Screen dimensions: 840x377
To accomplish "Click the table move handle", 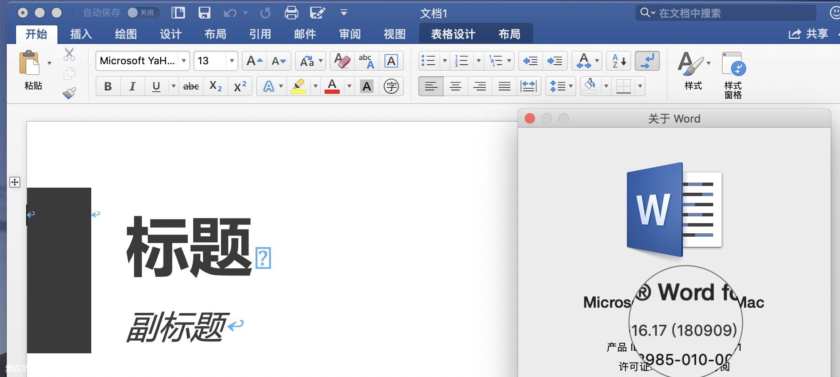I will pos(15,182).
